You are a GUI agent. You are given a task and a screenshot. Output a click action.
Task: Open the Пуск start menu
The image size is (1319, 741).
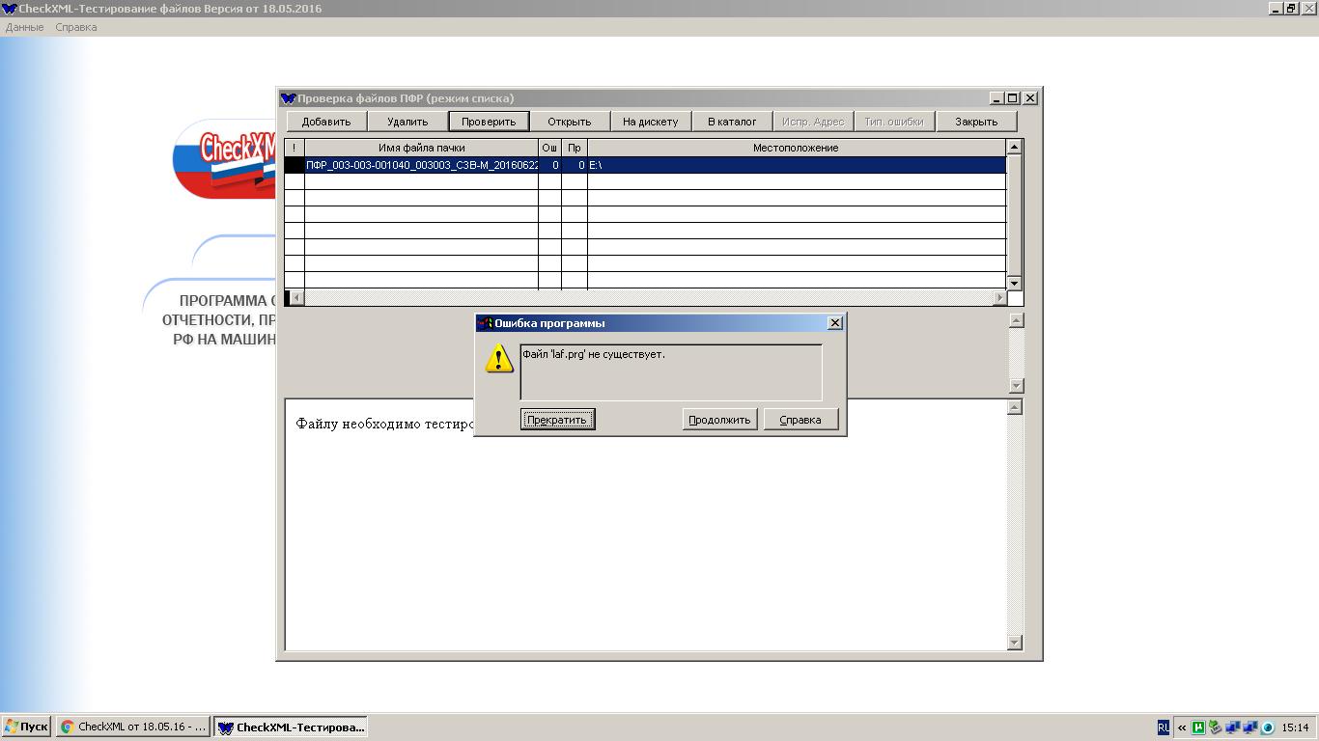[26, 727]
